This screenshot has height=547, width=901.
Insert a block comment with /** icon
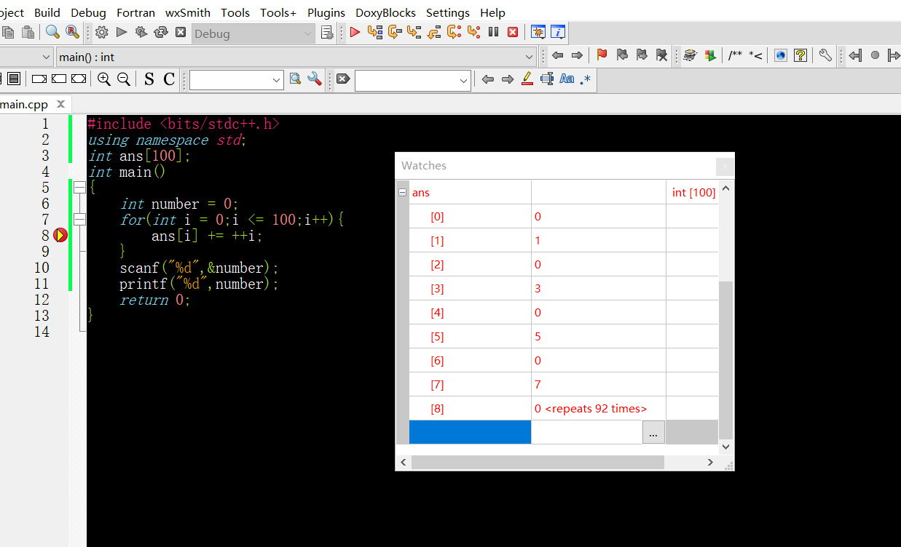[x=736, y=55]
